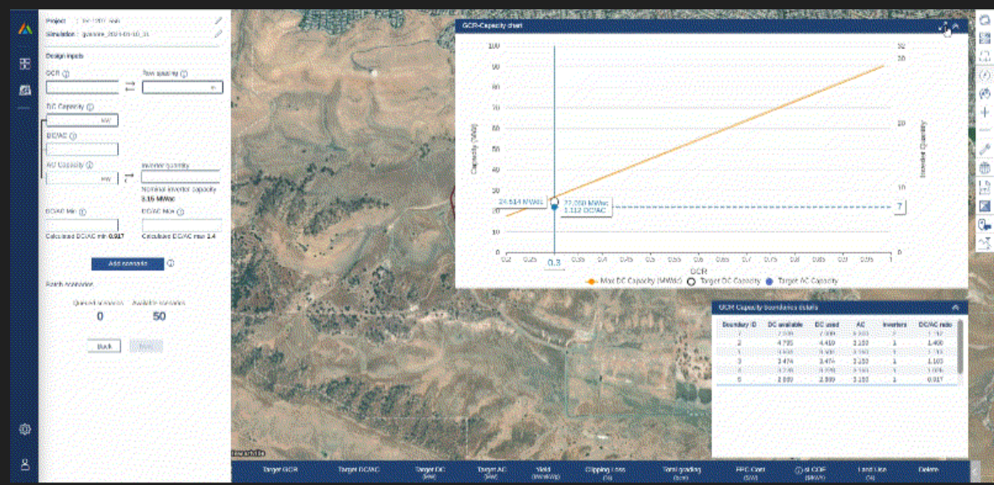
Task: Toggle Target AC Capacity legend entry
Action: pyautogui.click(x=803, y=280)
